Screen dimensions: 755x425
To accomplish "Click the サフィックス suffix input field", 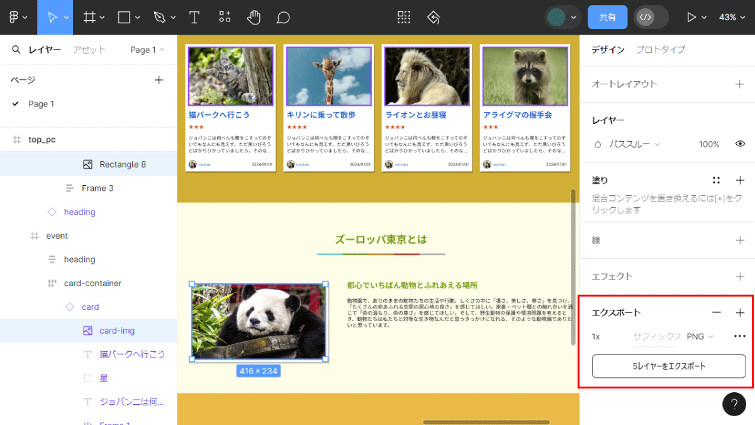I will [x=657, y=337].
